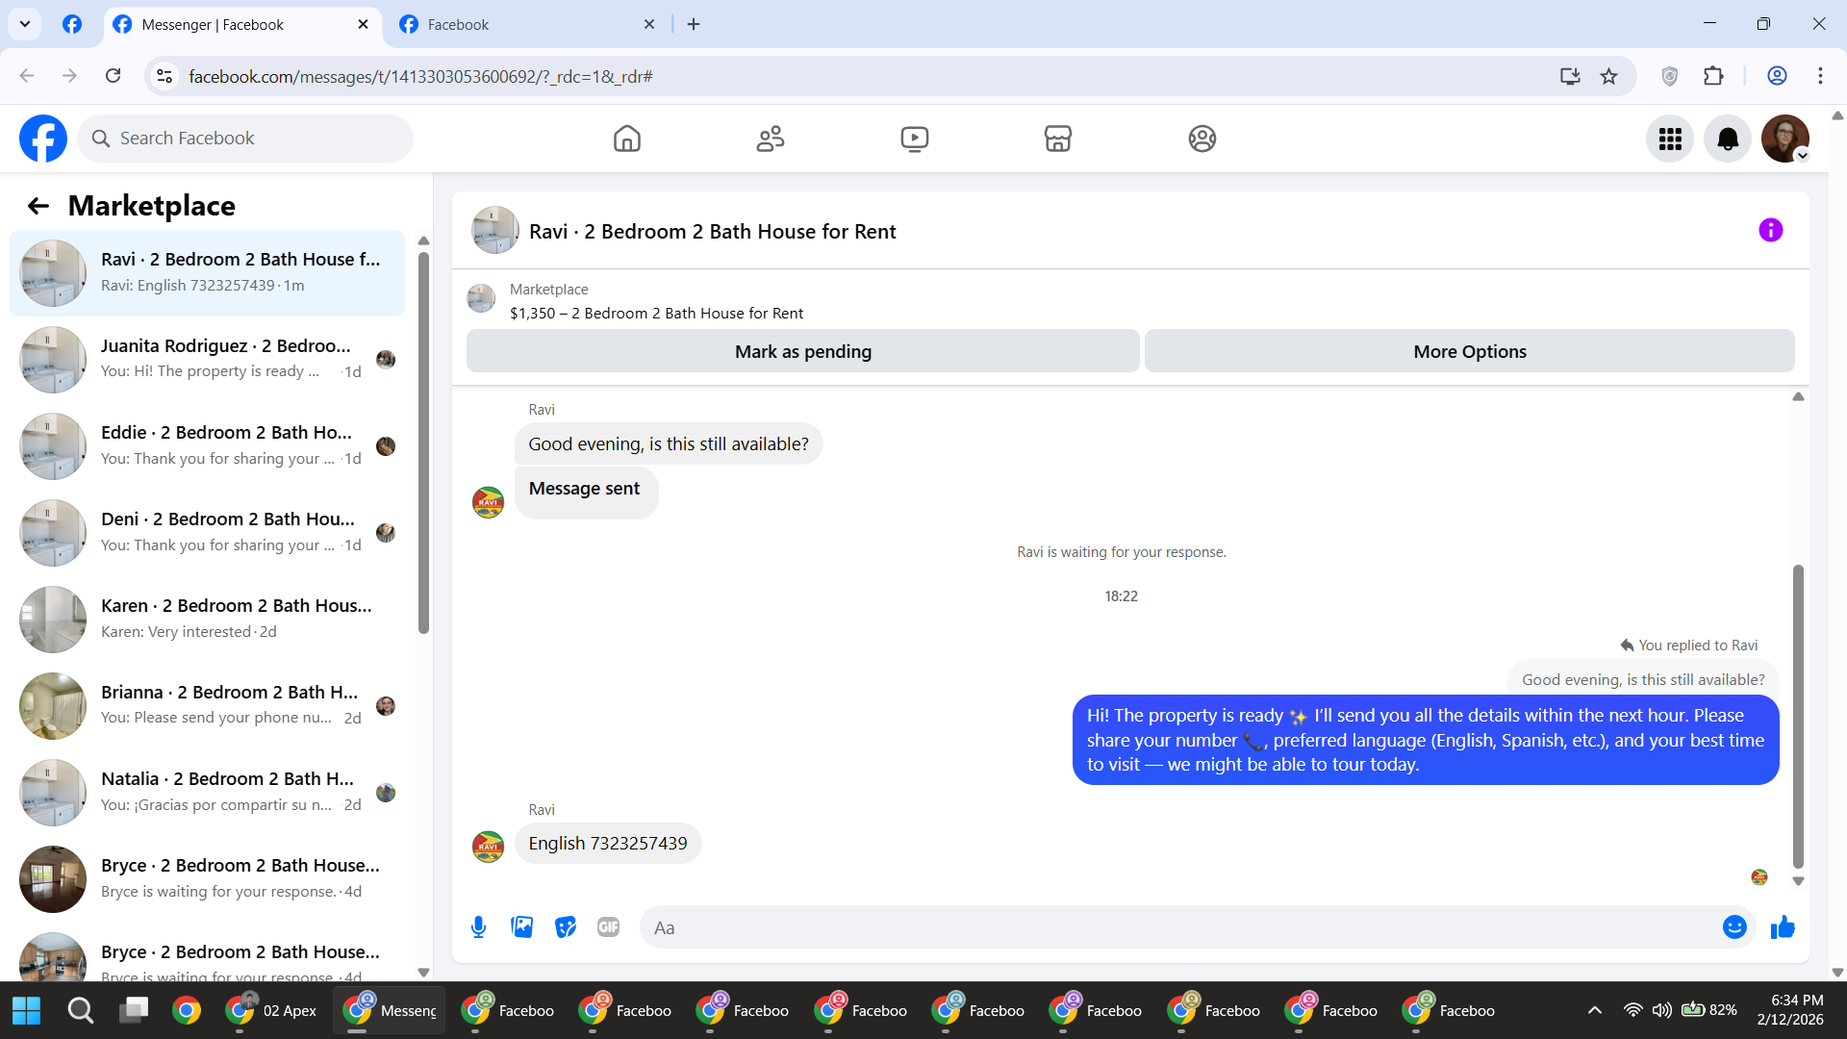View site information in address bar
The height and width of the screenshot is (1039, 1847).
pyautogui.click(x=164, y=76)
